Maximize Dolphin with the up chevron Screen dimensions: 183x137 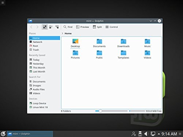[x=155, y=21]
